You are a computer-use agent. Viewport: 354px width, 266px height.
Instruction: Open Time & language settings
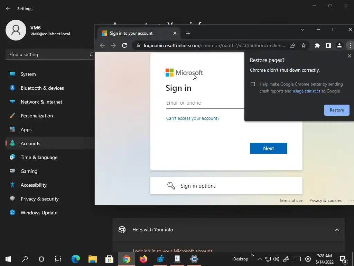[x=50, y=157]
